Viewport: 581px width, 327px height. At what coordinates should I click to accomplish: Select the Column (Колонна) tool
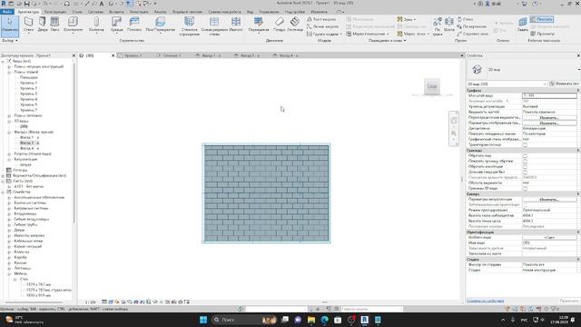[x=96, y=25]
